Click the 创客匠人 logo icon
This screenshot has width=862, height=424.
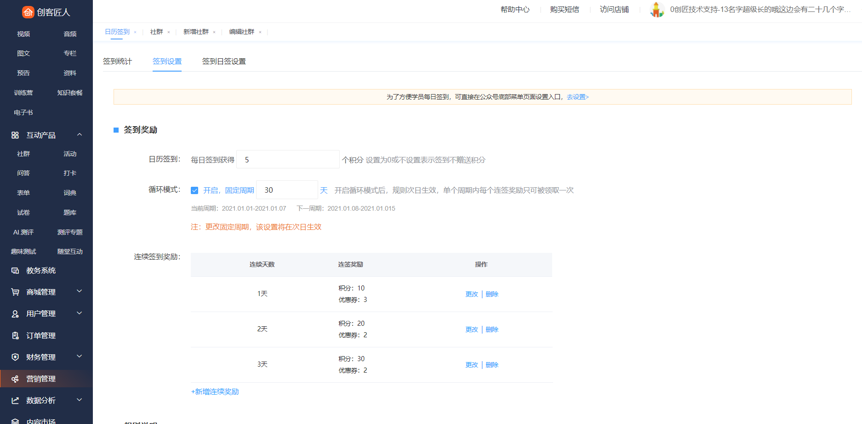coord(28,12)
